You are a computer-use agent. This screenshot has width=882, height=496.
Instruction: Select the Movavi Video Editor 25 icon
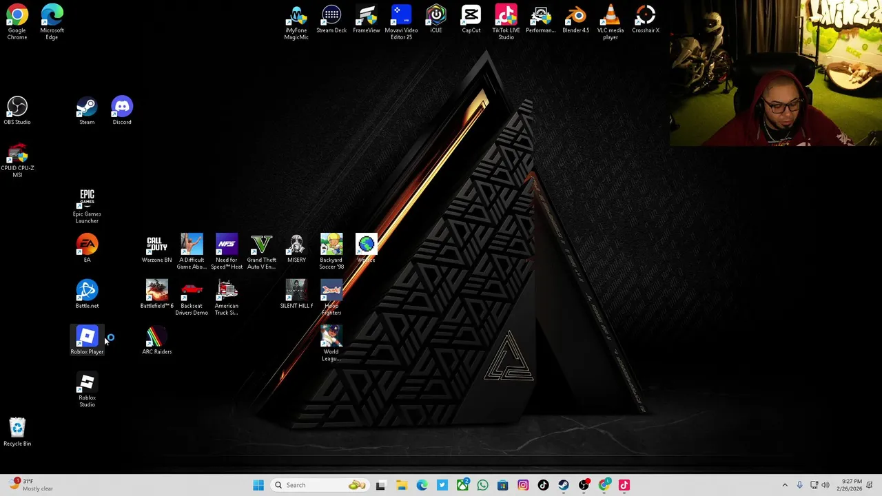(x=401, y=22)
